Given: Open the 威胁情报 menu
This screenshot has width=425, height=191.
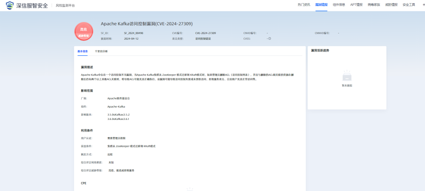Looking at the screenshot, I should pyautogui.click(x=392, y=5).
